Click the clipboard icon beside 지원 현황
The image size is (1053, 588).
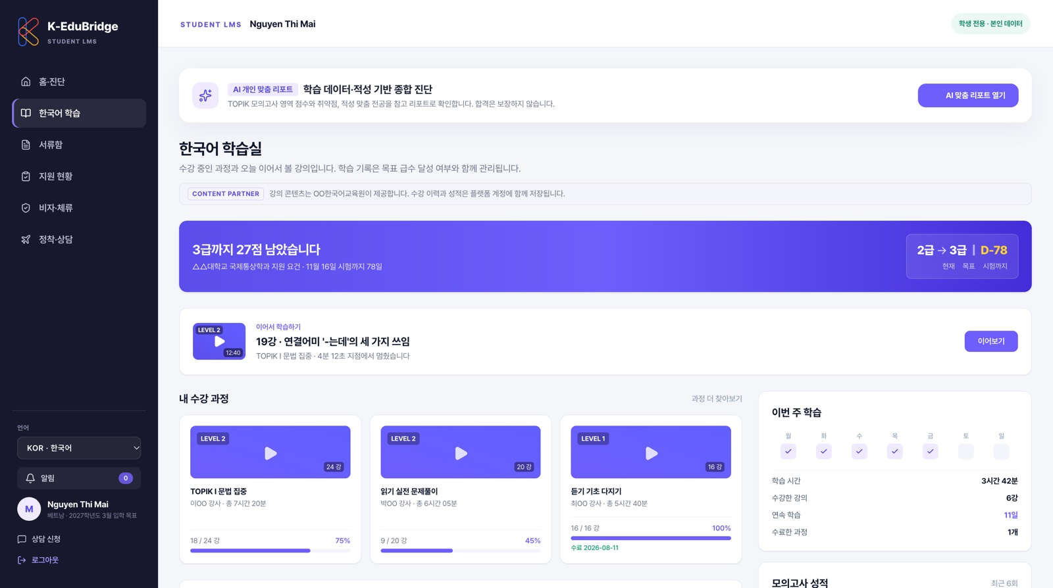click(26, 176)
